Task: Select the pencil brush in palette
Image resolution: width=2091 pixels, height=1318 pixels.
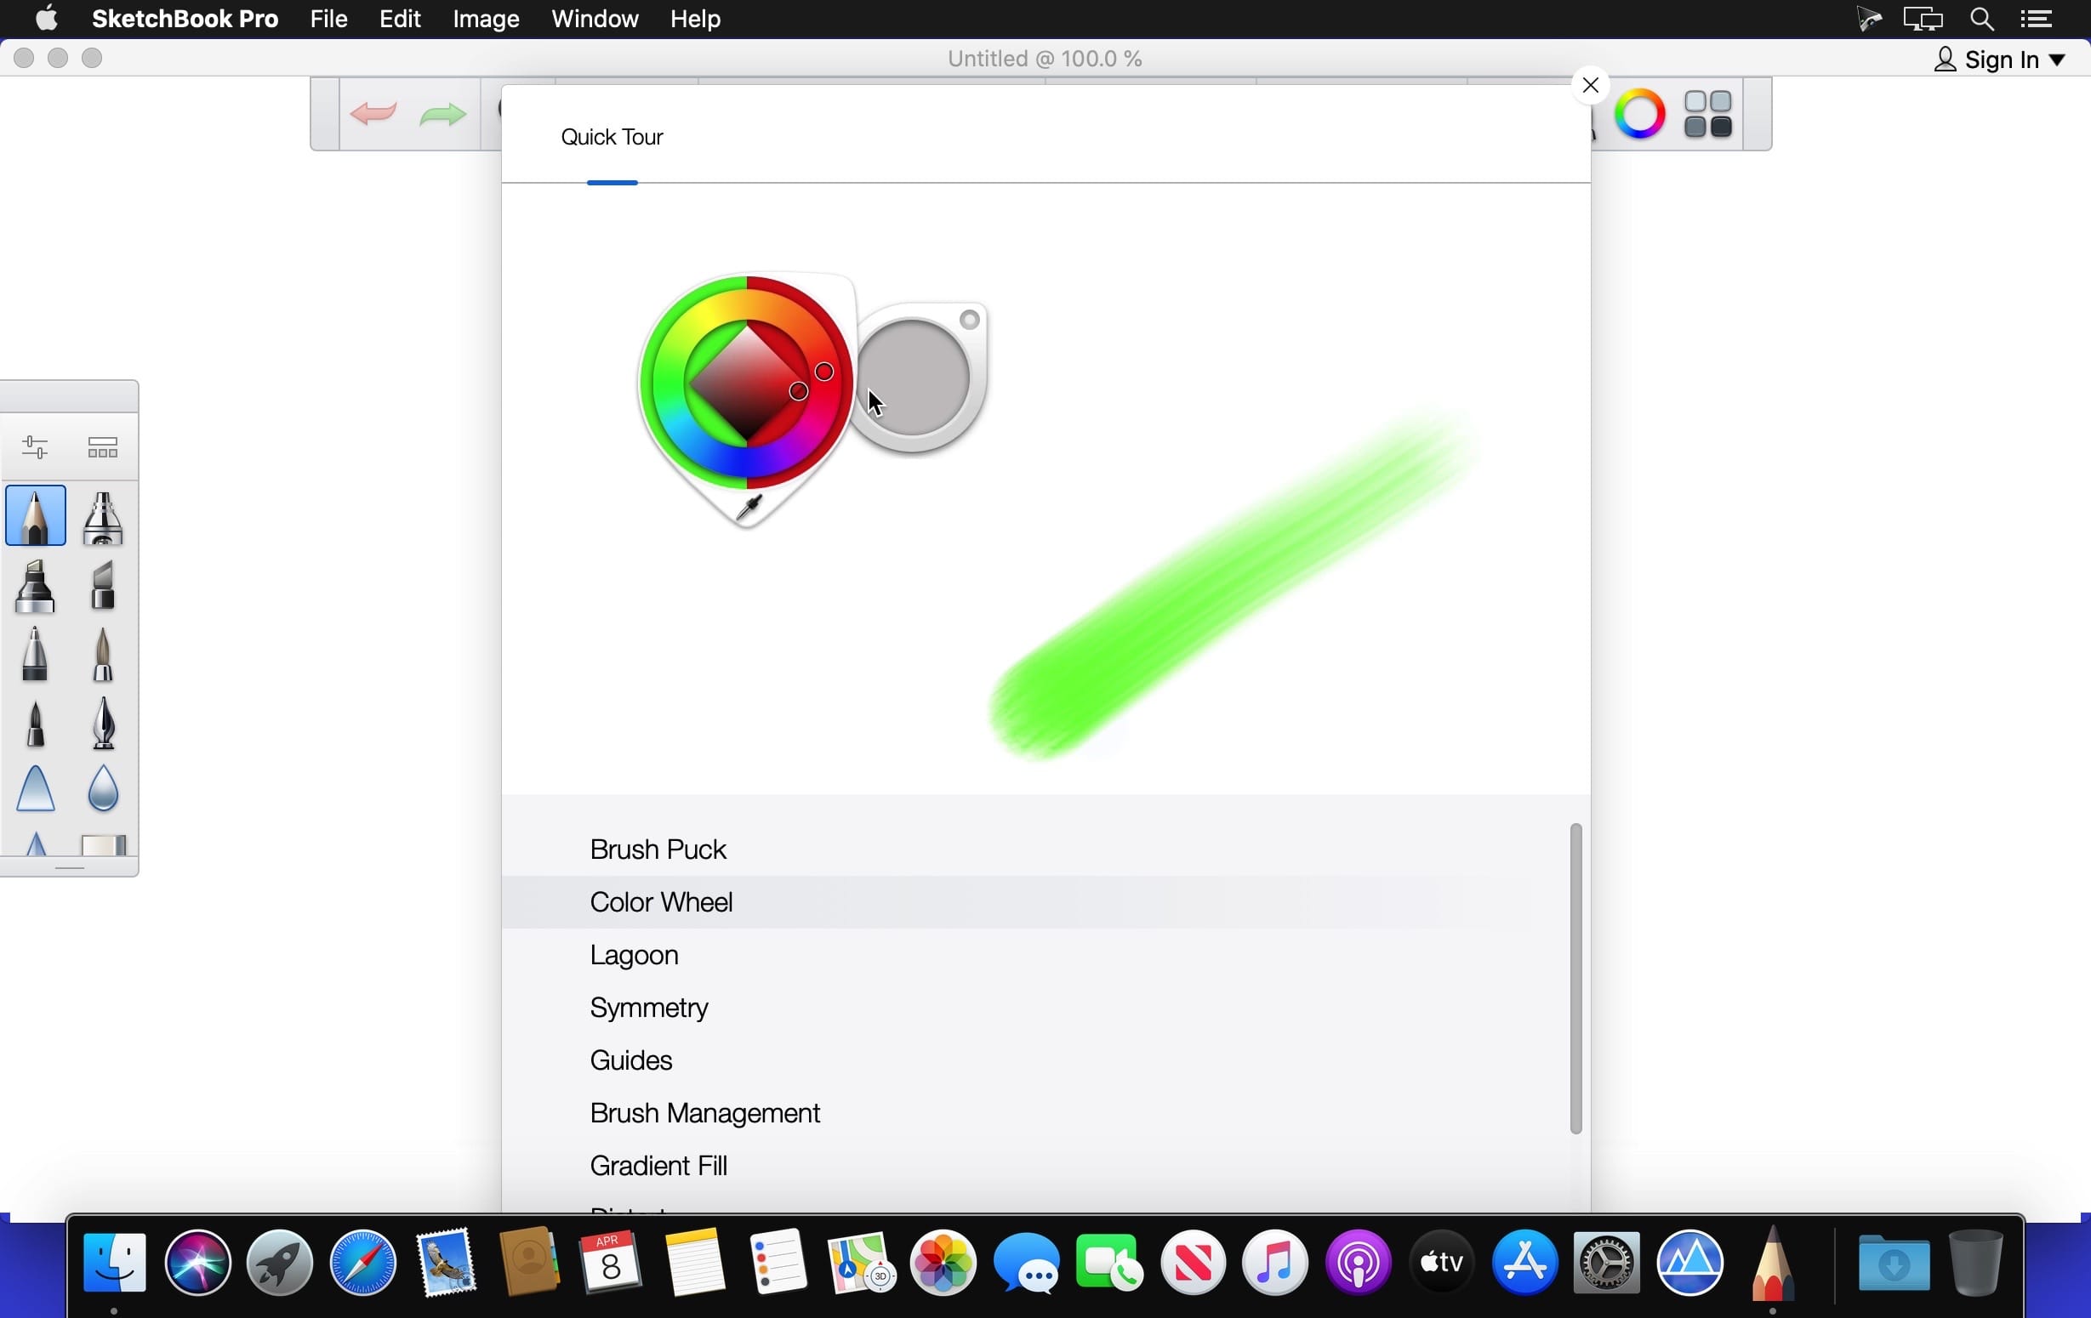Action: pyautogui.click(x=36, y=516)
